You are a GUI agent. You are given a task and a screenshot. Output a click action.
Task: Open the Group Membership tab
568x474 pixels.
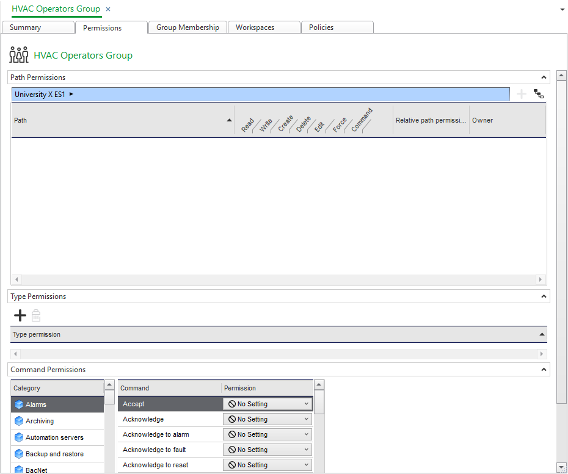point(188,27)
